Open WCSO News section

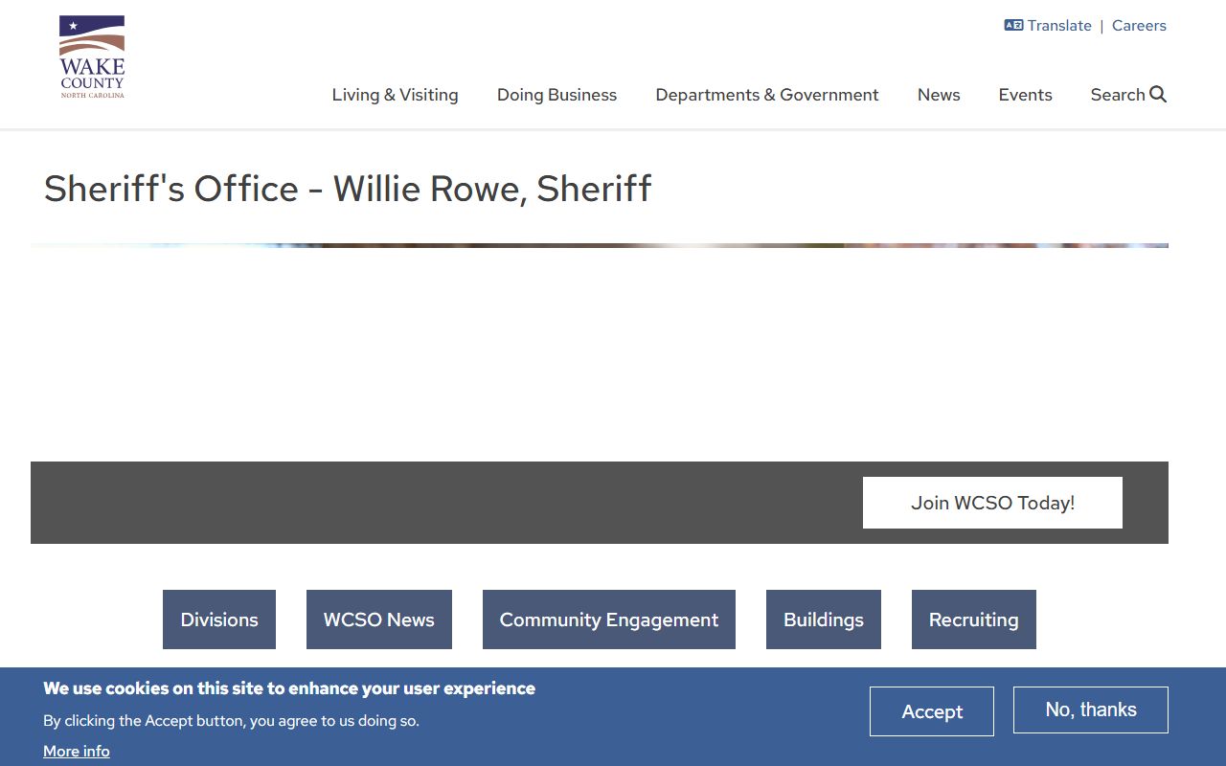tap(379, 620)
